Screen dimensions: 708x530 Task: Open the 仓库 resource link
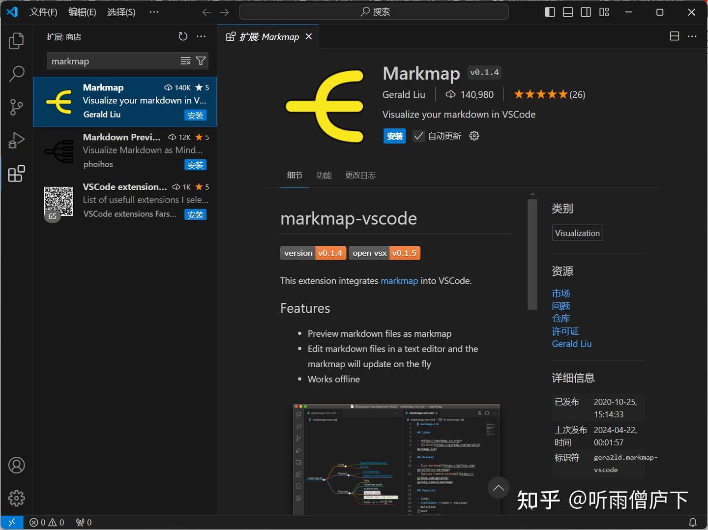pyautogui.click(x=560, y=318)
